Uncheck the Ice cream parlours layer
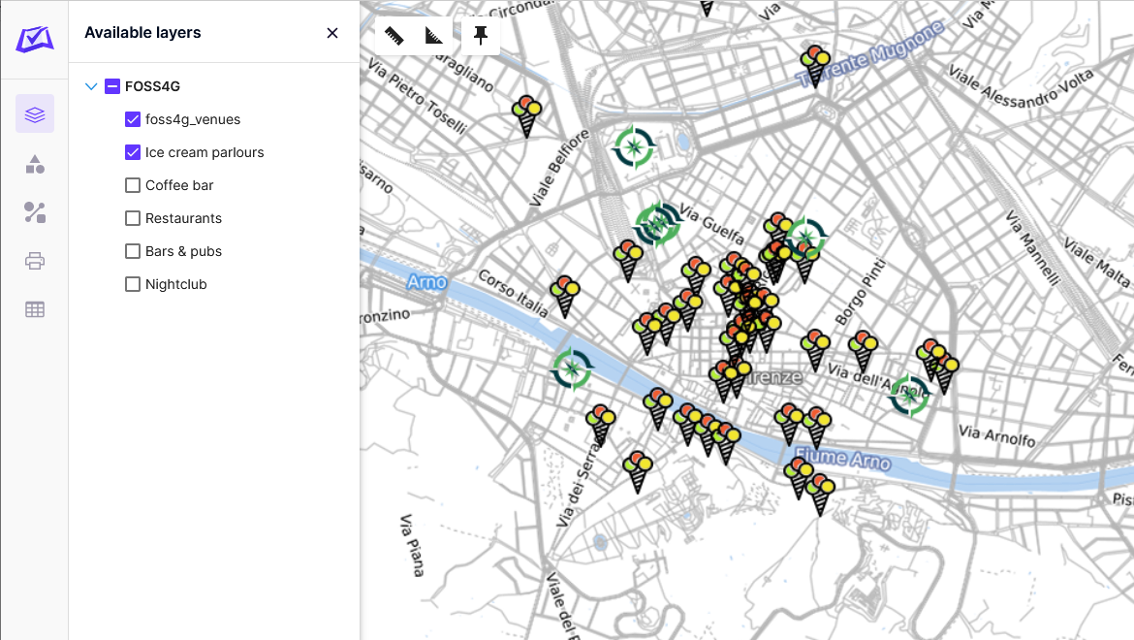This screenshot has width=1134, height=640. pos(132,152)
